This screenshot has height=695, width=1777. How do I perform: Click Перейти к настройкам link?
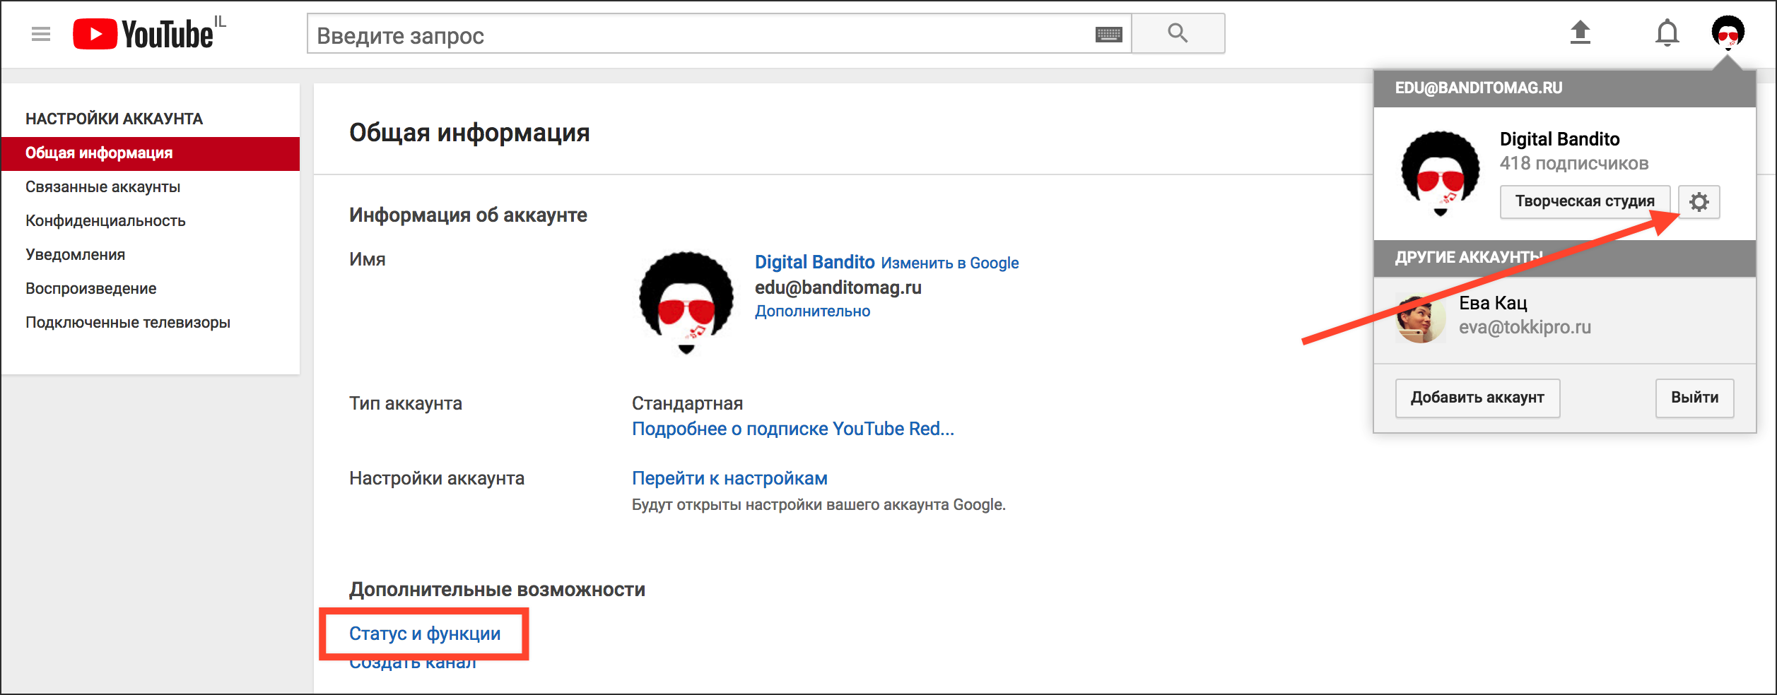tap(729, 478)
